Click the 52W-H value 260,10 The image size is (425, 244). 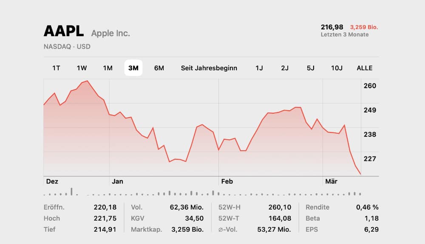click(280, 207)
